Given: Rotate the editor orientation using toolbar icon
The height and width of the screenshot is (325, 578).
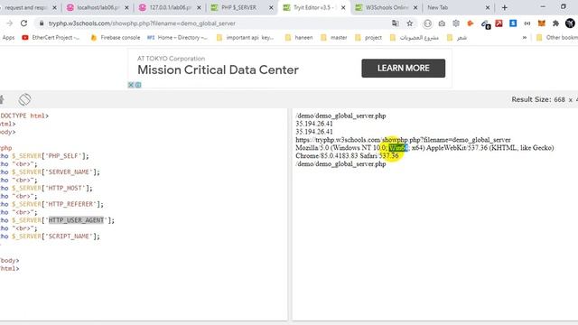Looking at the screenshot, I should [24, 99].
